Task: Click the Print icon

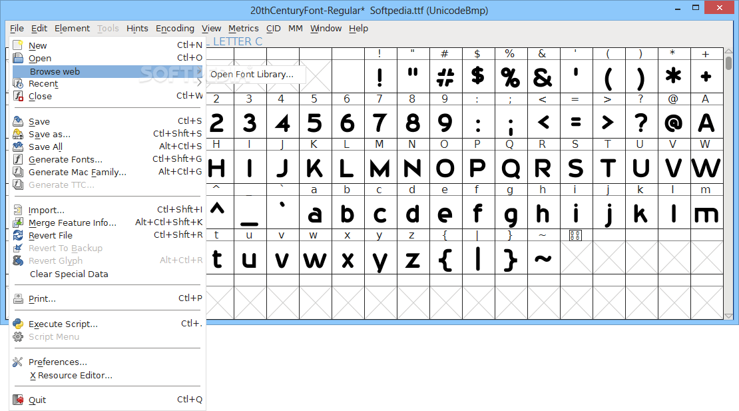Action: tap(18, 298)
